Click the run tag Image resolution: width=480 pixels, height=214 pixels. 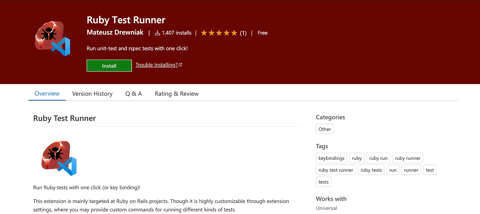click(393, 170)
